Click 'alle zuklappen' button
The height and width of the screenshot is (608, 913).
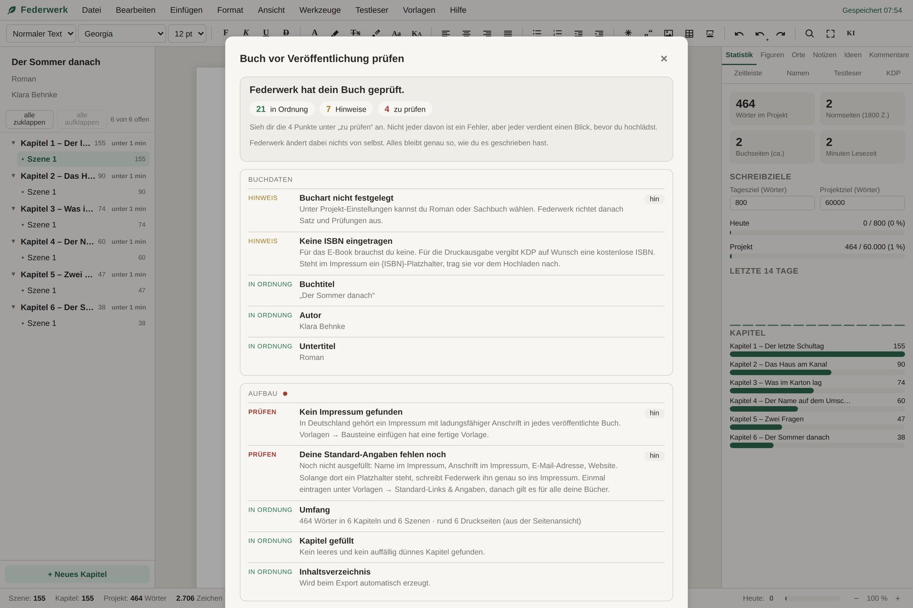30,119
